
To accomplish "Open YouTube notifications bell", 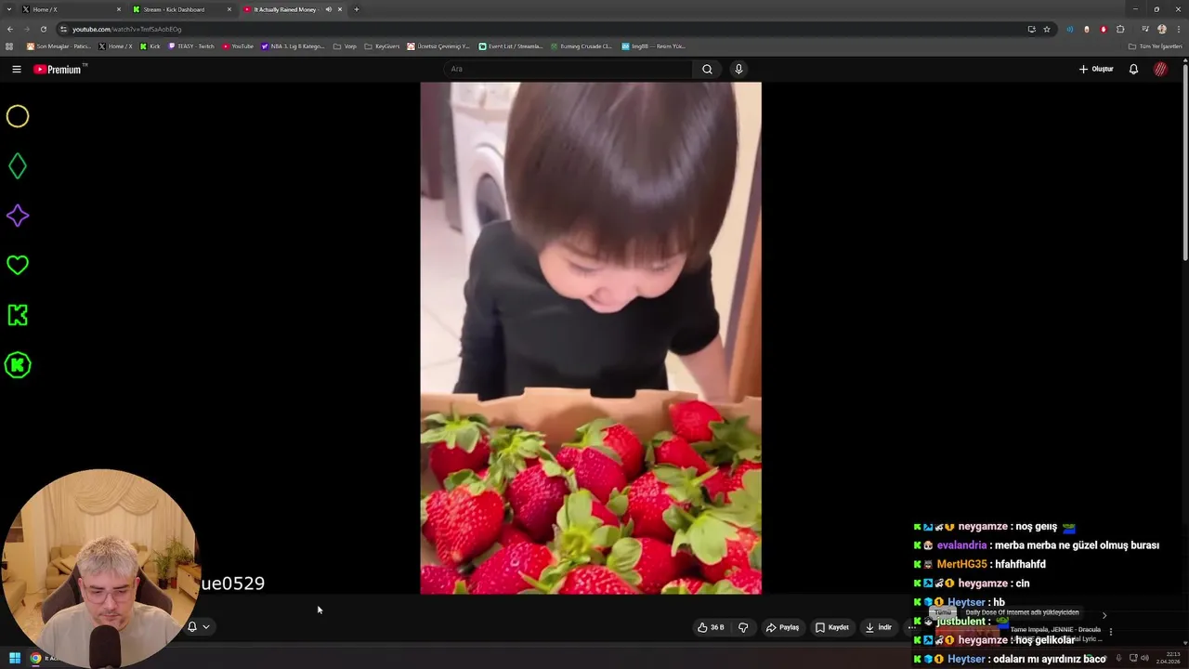I will pyautogui.click(x=1133, y=69).
